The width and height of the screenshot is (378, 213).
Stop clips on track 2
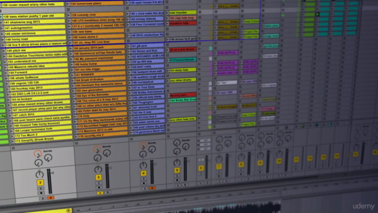pos(13,148)
